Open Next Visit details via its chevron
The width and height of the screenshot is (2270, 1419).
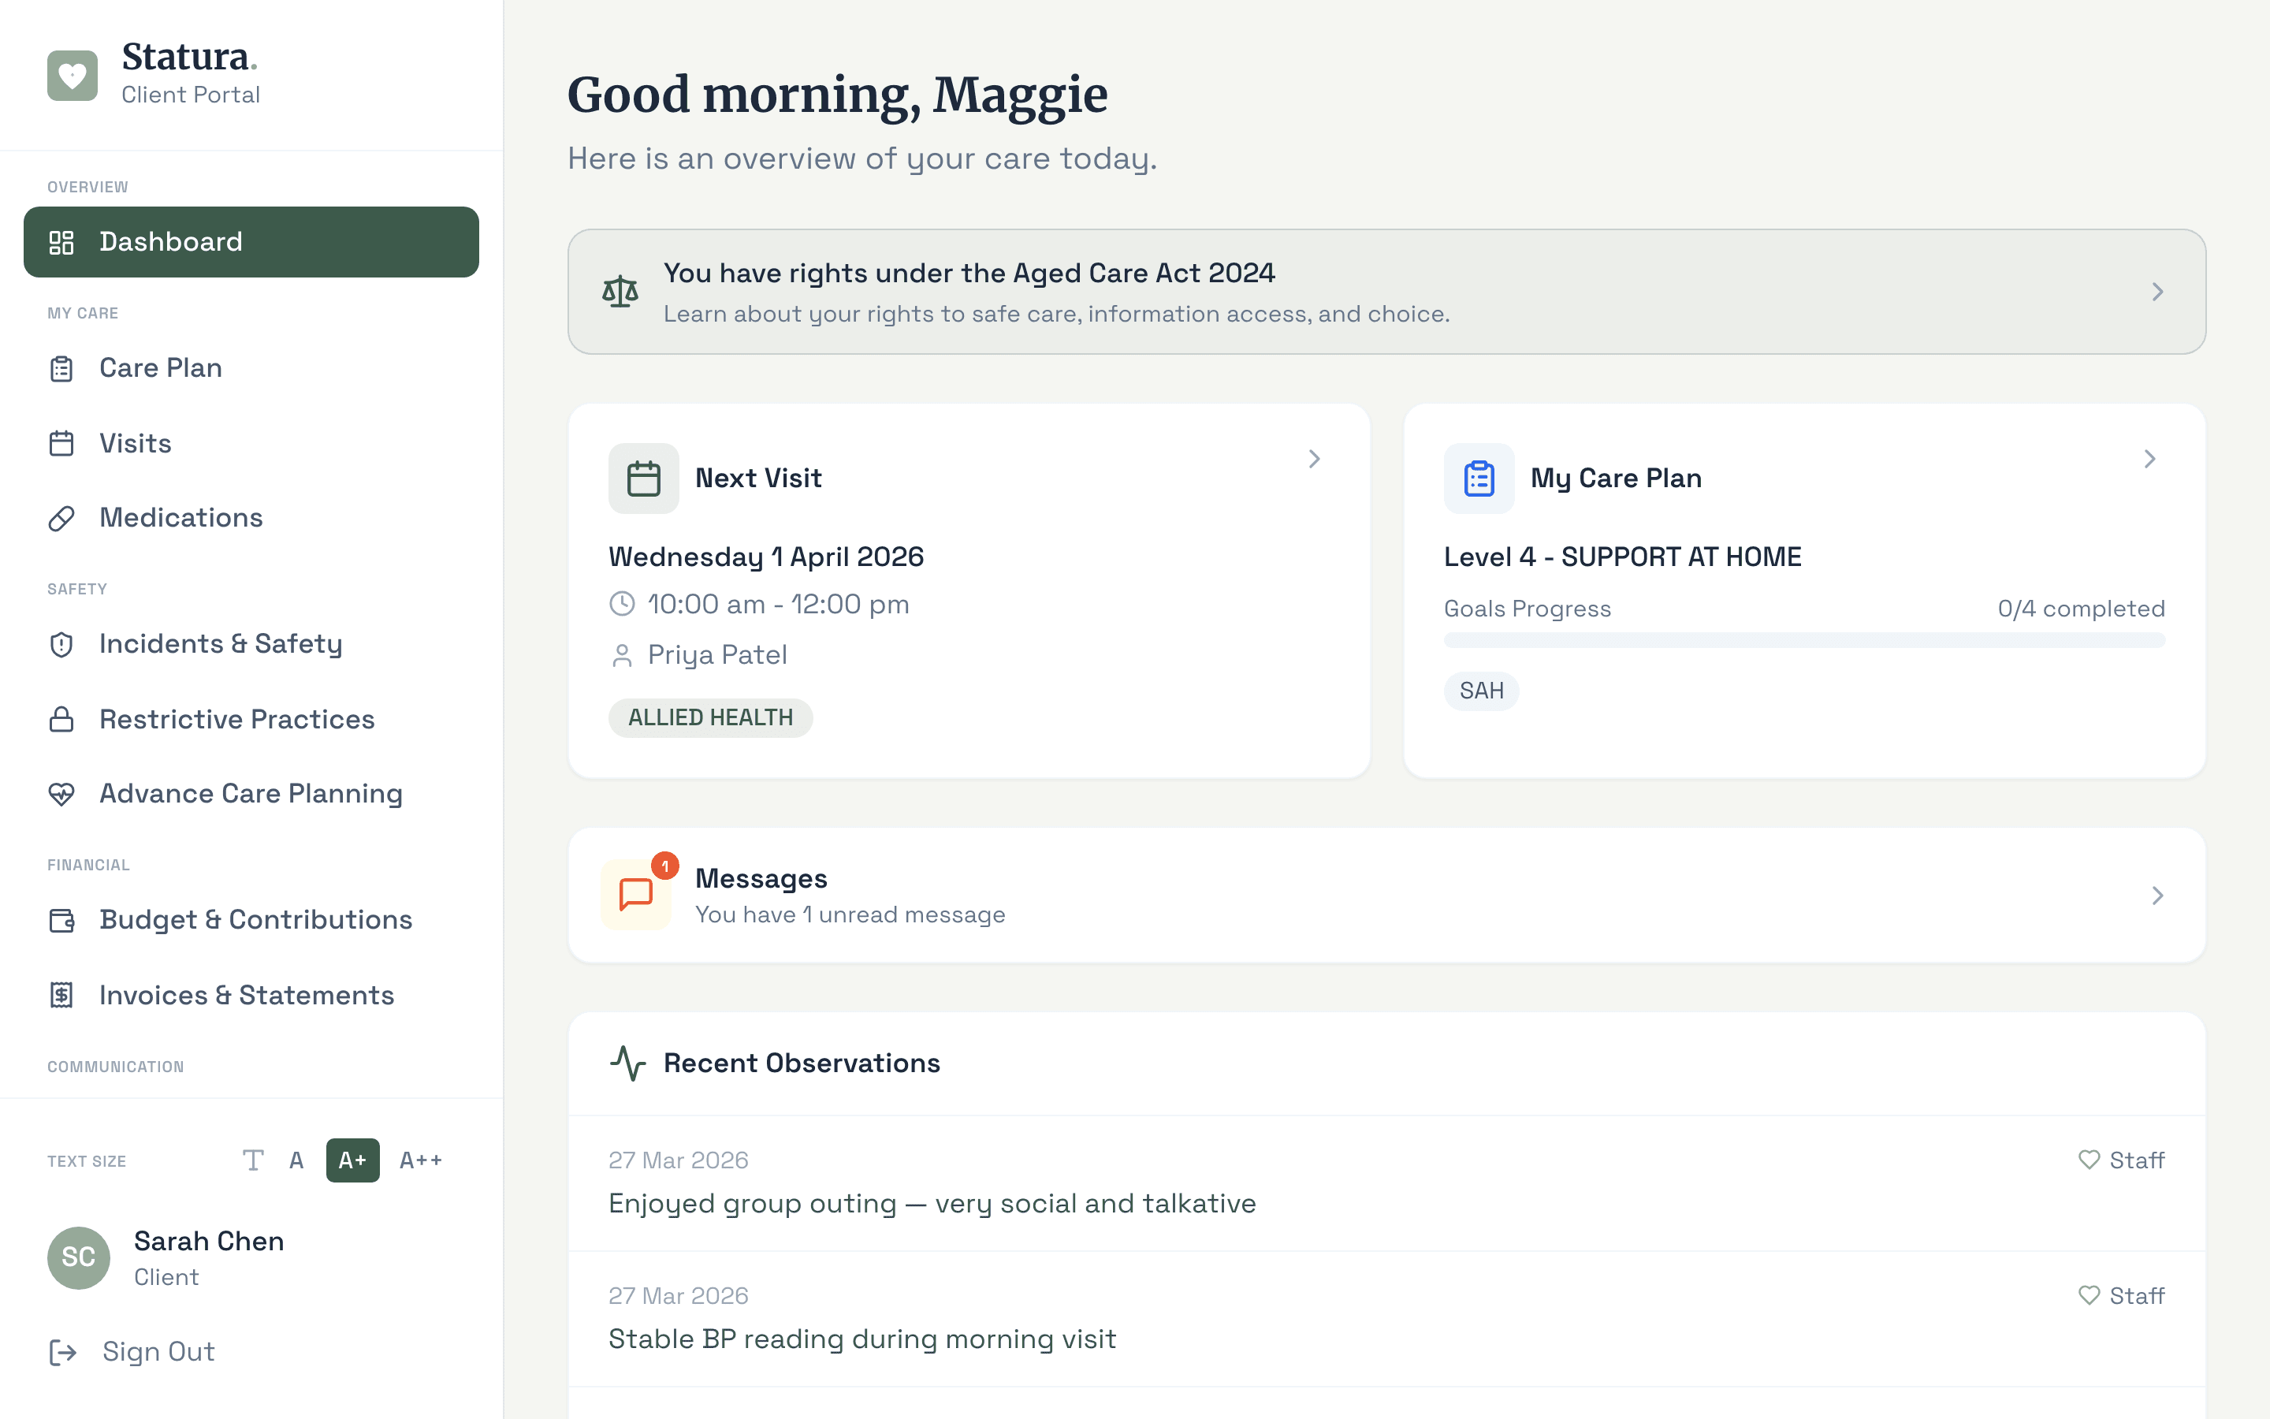[x=1314, y=459]
